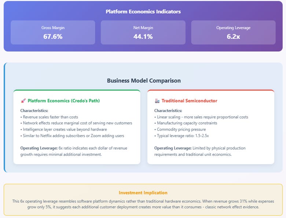Click 'Commodity pricing pressure' bullet
Image resolution: width=286 pixels, height=218 pixels.
[x=180, y=129]
